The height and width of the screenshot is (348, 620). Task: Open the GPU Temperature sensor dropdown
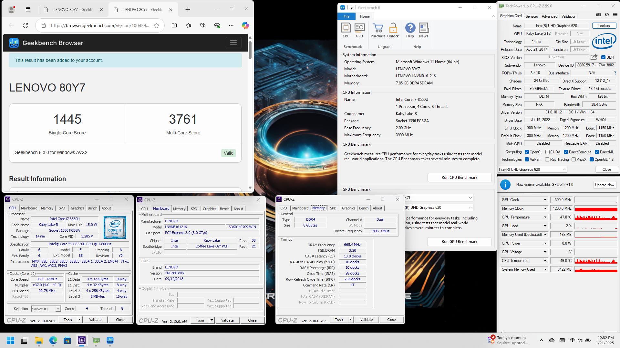tap(545, 217)
